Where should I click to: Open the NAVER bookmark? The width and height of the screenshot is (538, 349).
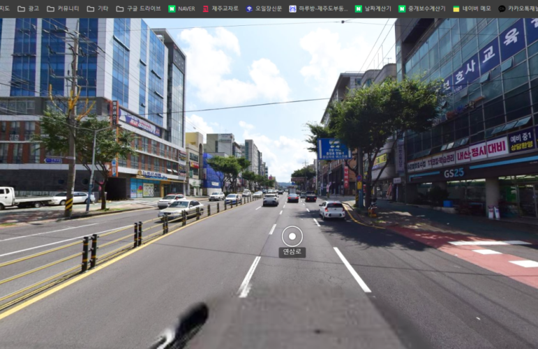(x=181, y=8)
